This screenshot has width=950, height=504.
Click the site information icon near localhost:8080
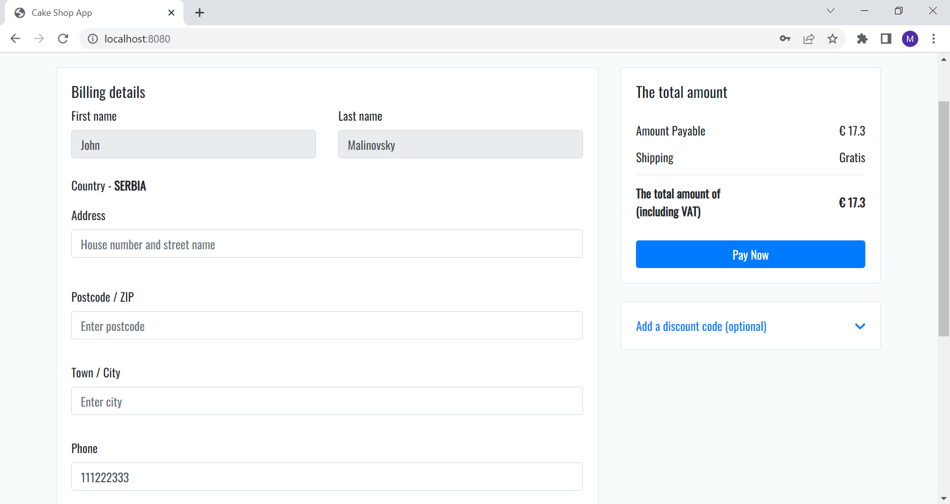(93, 39)
